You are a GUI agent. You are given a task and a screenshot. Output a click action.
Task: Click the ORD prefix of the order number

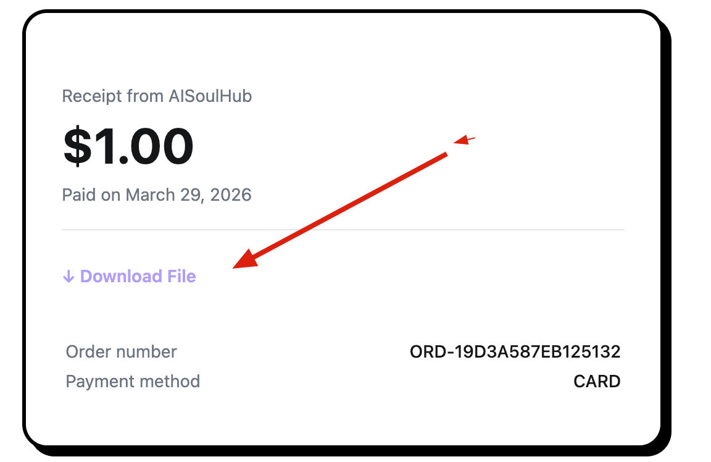[425, 352]
